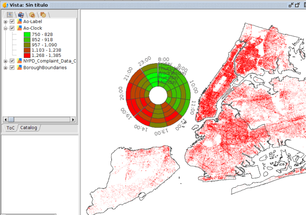Select the ToC tab

[x=10, y=128]
